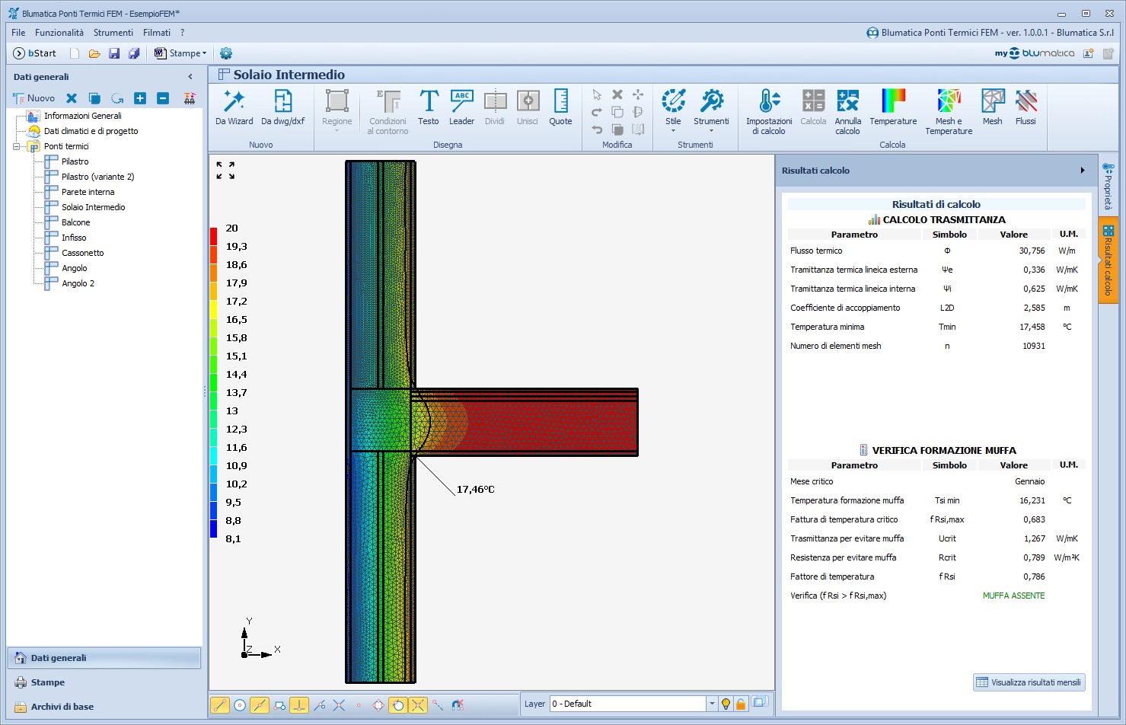Click the Annulla calcolo icon
Viewport: 1126px width, 725px height.
[847, 111]
